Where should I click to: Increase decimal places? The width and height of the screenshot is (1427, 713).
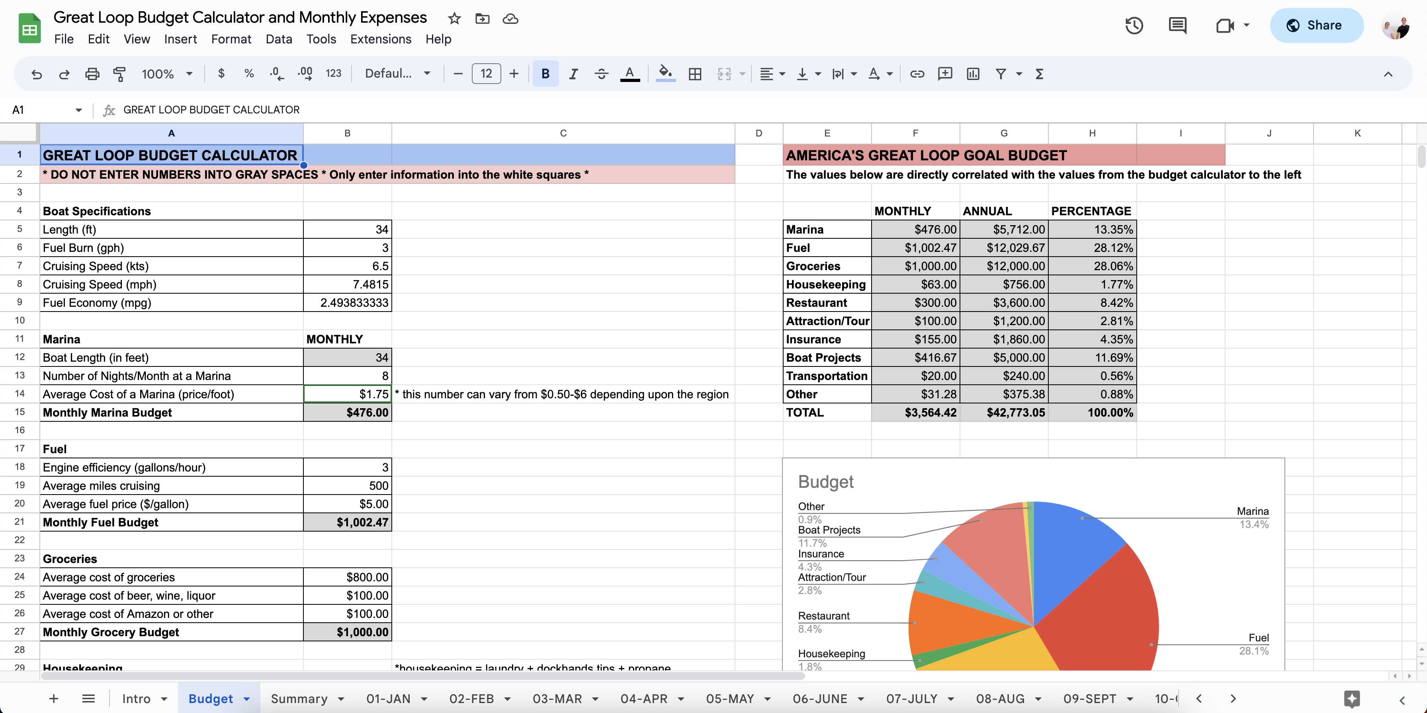click(305, 74)
